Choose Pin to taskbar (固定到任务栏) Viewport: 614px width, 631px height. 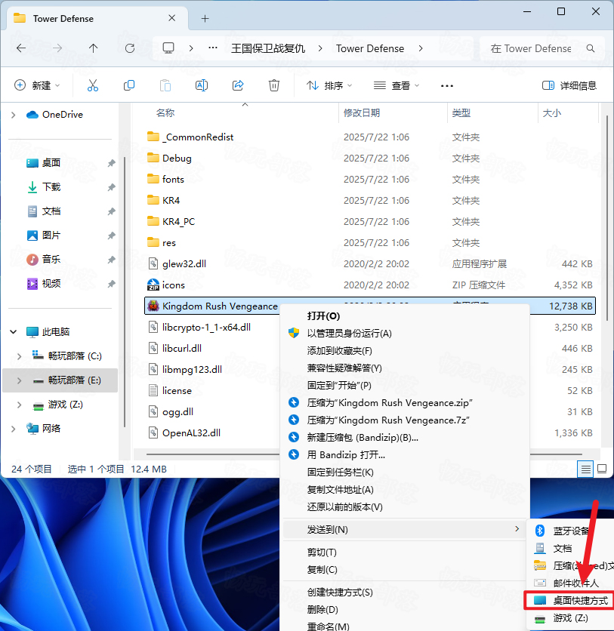tap(404, 472)
